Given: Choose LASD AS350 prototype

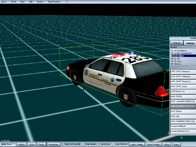Looking at the screenshot, I should (x=183, y=96).
